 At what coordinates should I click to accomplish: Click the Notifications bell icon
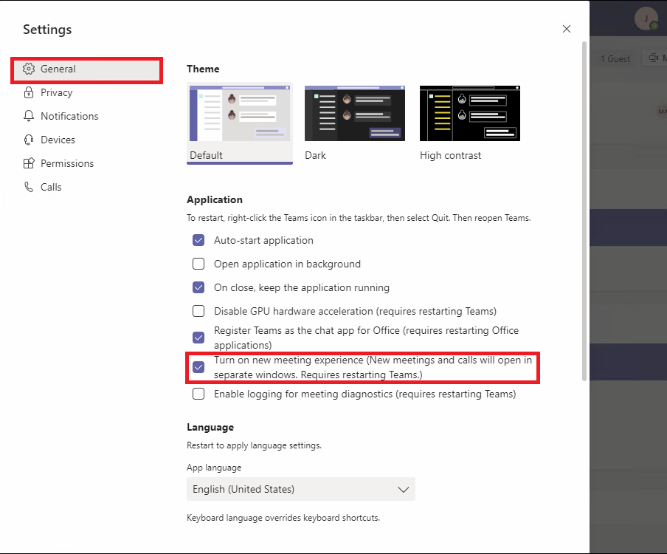(29, 116)
